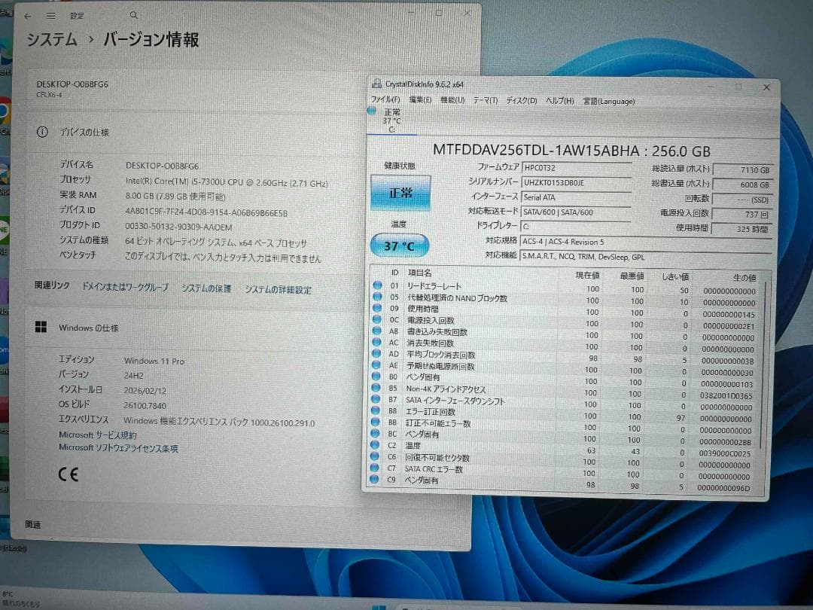Screen dimensions: 813x610
Task: Click the ドメインまたはワークグループ link
Action: point(127,289)
